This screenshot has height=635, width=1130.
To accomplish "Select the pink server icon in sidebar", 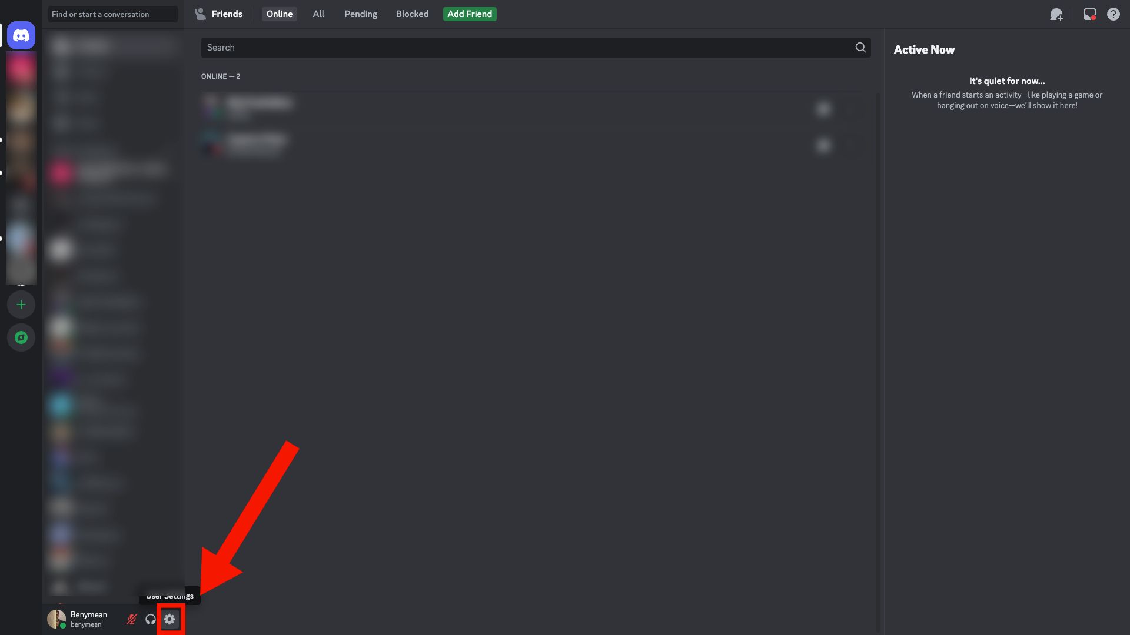I will 21,68.
